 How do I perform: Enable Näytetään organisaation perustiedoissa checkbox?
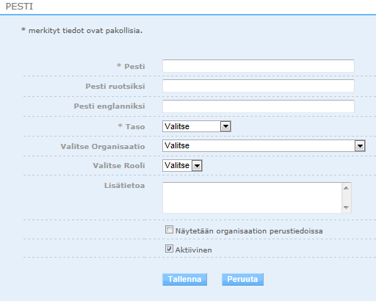(x=169, y=230)
